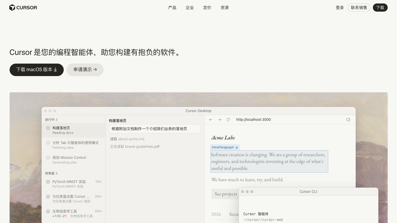Open the 为仪表盘设置 Cursor review item

coord(74,199)
